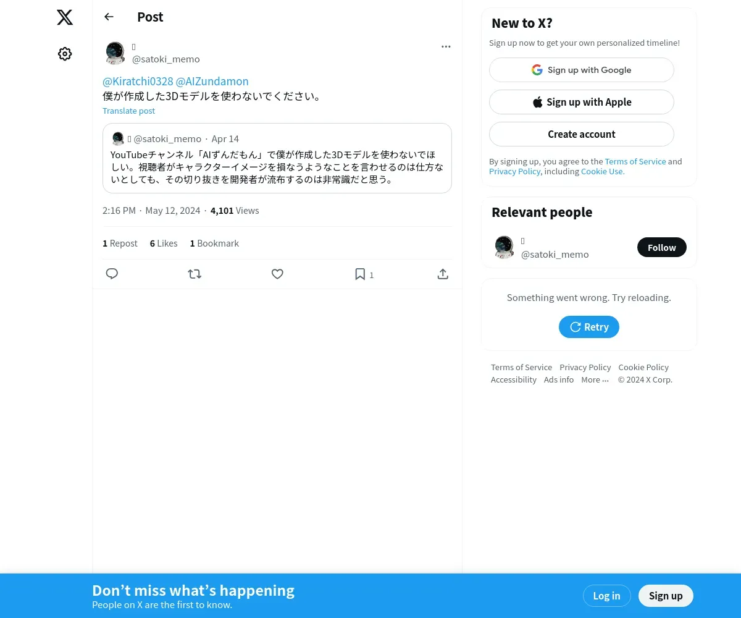Follow @satoki_memo in Relevant people
Image resolution: width=741 pixels, height=618 pixels.
coord(662,247)
